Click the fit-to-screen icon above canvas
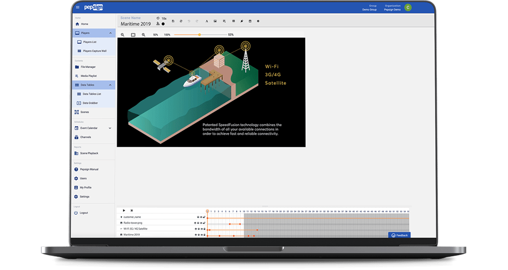The height and width of the screenshot is (270, 508). tap(133, 35)
